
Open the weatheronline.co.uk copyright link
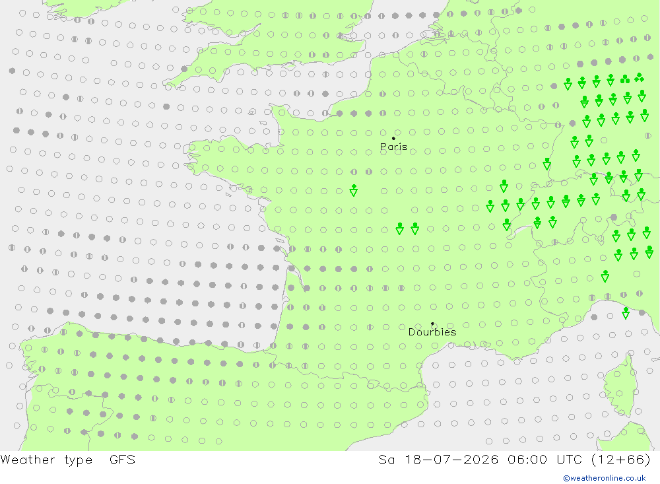[x=605, y=478]
